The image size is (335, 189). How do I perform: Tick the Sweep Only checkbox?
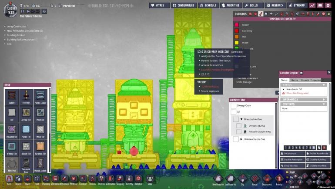point(234,106)
